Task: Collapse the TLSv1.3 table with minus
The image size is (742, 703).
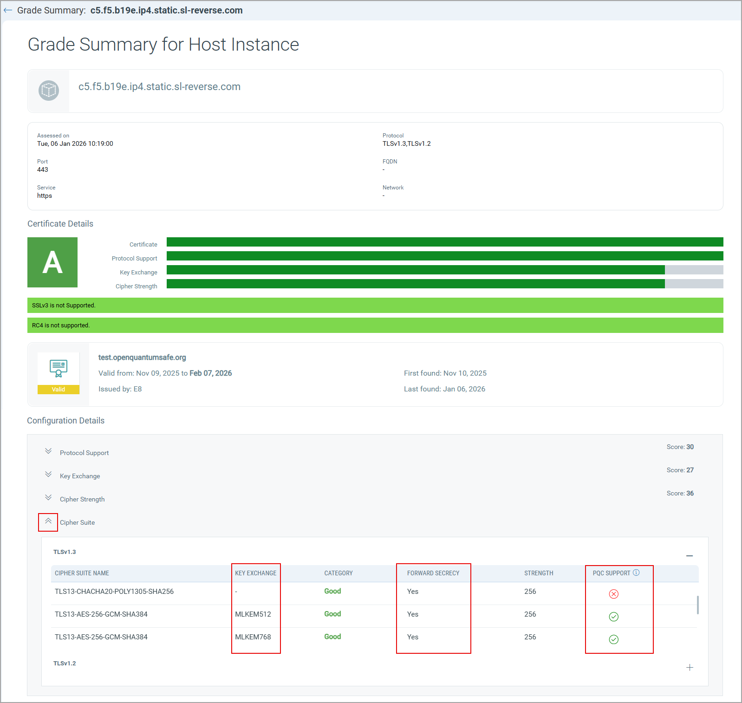Action: [690, 556]
